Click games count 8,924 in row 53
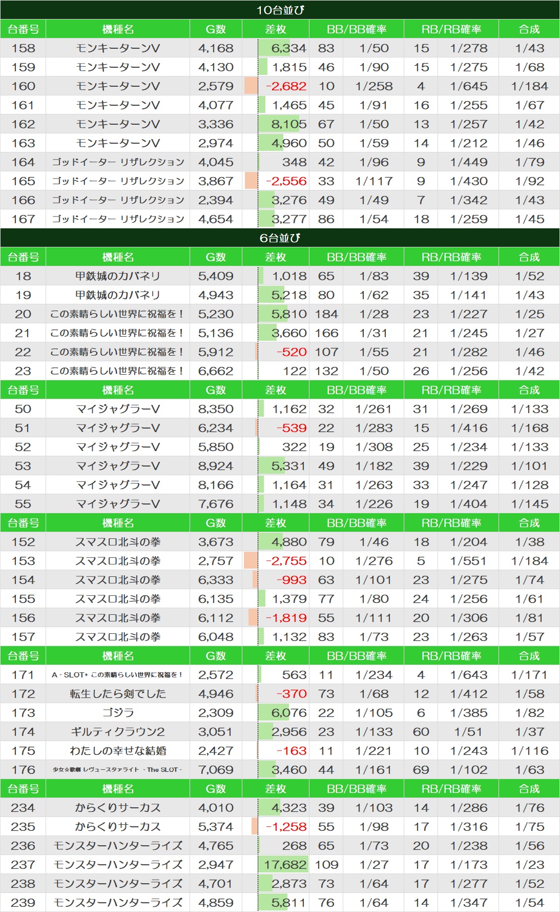This screenshot has height=912, width=560. click(x=216, y=466)
